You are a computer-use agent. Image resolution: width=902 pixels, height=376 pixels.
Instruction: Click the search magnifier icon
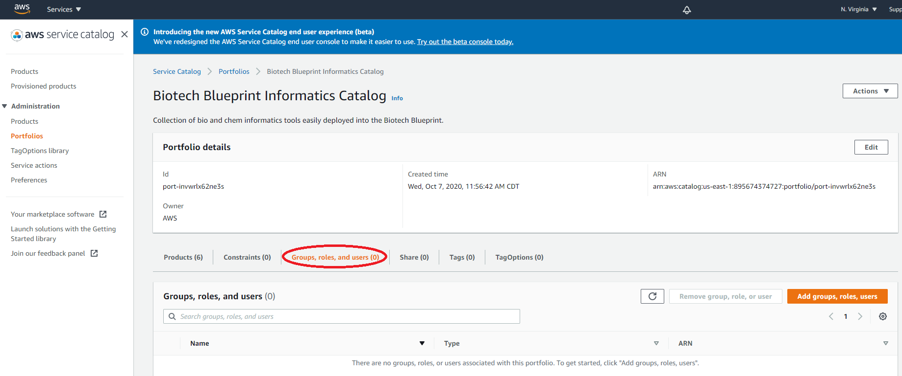(172, 316)
